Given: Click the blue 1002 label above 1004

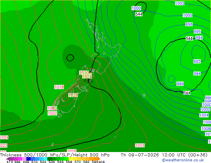Looking at the screenshot, I should [205, 109].
